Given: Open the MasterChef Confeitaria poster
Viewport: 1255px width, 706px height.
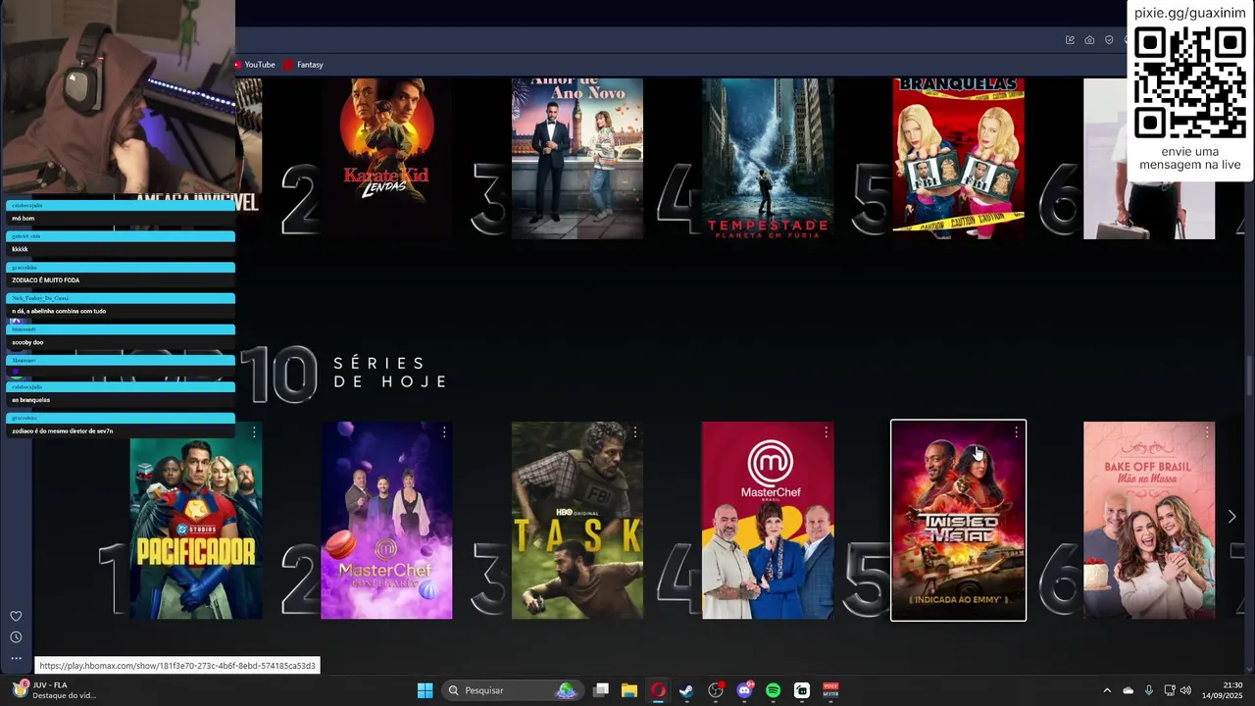Looking at the screenshot, I should (x=386, y=521).
